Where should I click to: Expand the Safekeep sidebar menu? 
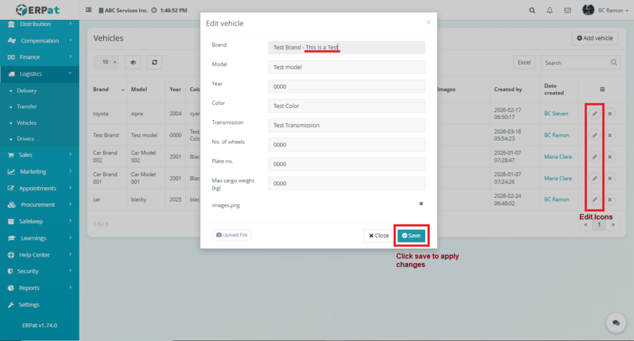tap(40, 221)
